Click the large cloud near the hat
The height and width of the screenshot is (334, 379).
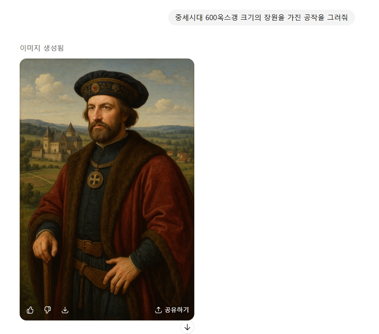tap(48, 85)
